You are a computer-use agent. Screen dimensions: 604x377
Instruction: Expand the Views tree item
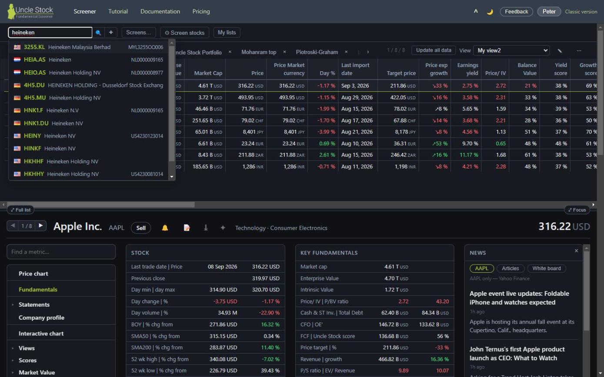[13, 348]
